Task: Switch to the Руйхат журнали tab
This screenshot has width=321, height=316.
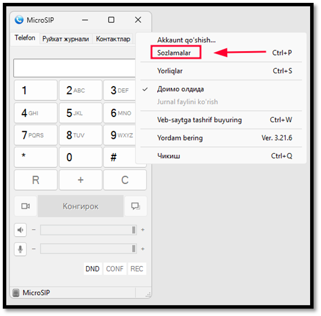Action: point(65,39)
